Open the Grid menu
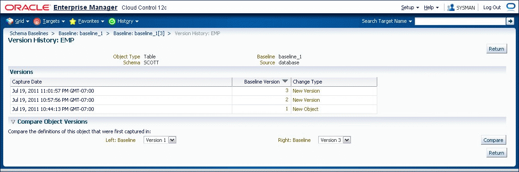The height and width of the screenshot is (172, 519). click(x=22, y=21)
